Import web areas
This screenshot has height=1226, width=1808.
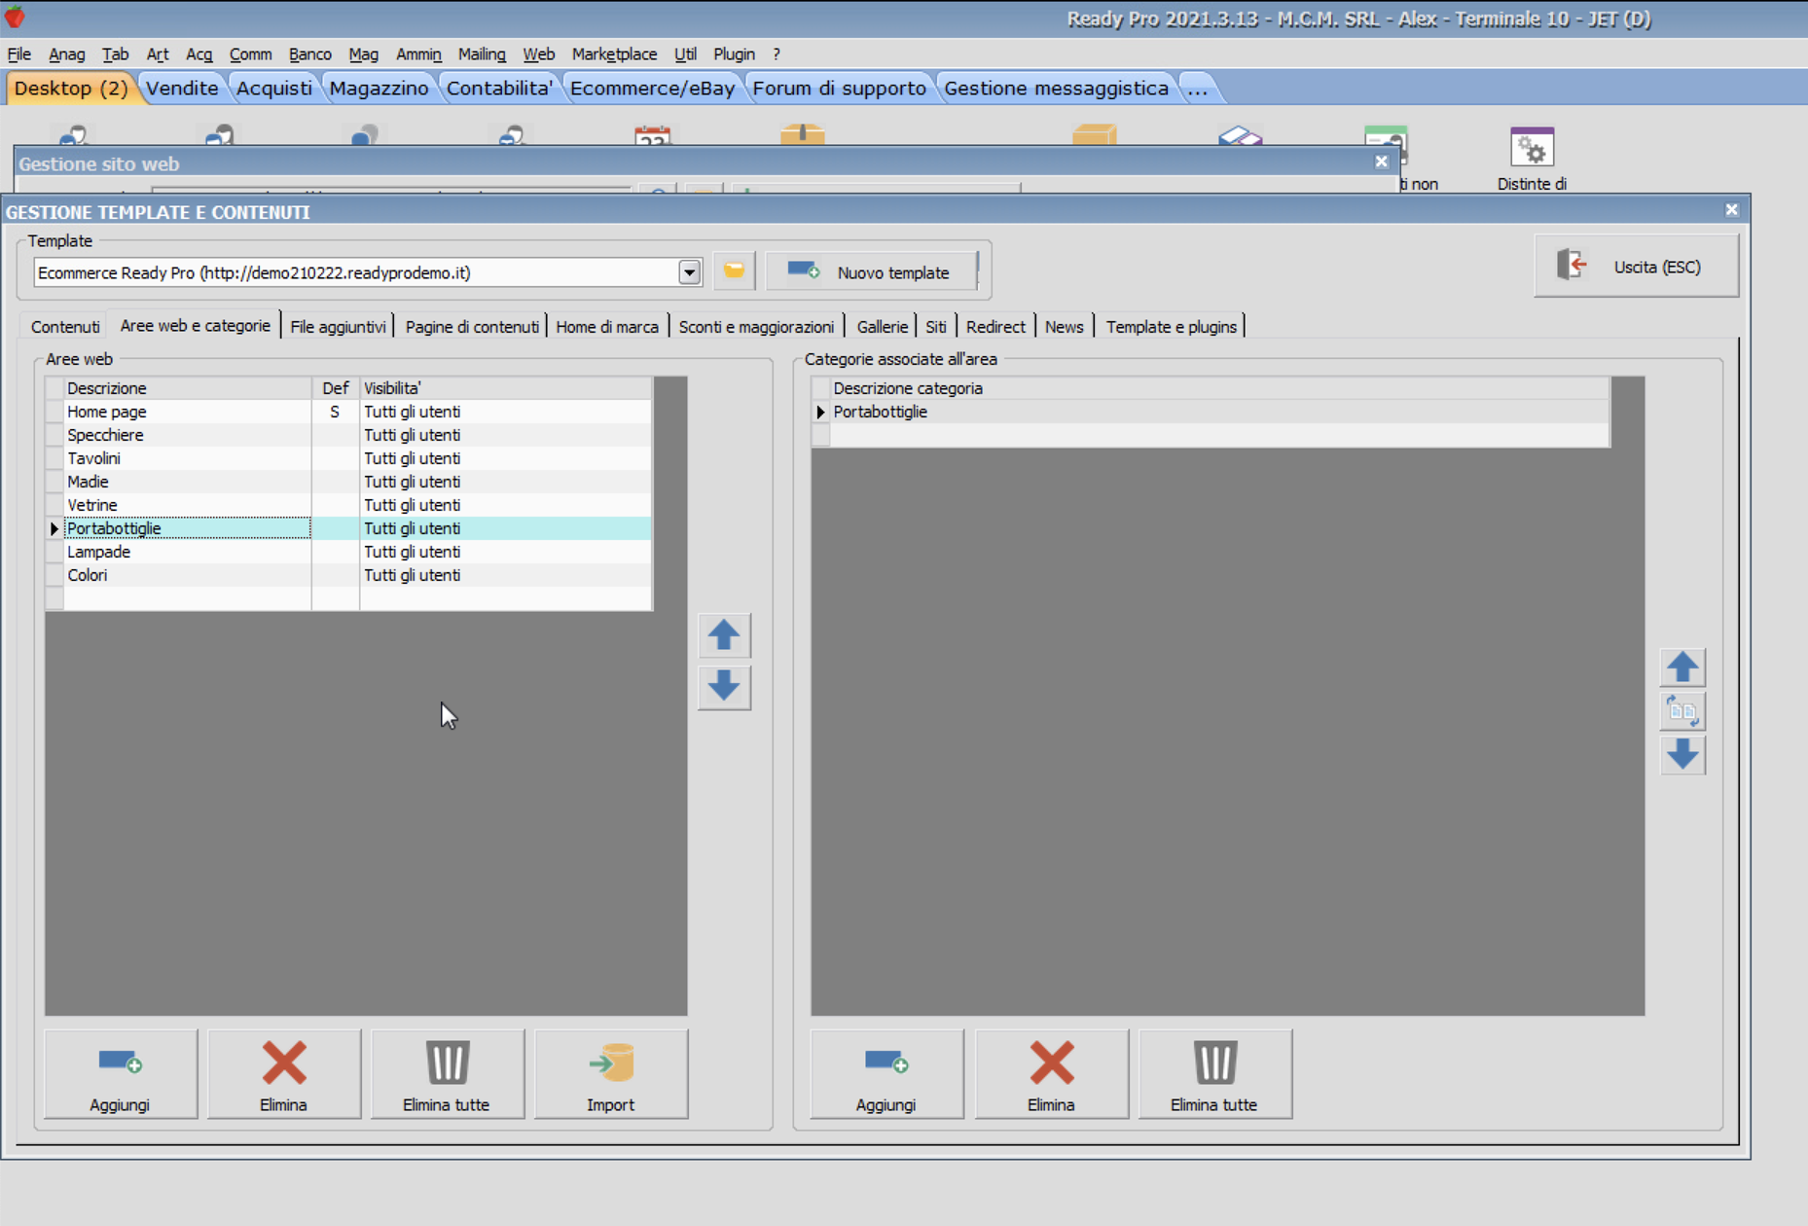pyautogui.click(x=611, y=1074)
